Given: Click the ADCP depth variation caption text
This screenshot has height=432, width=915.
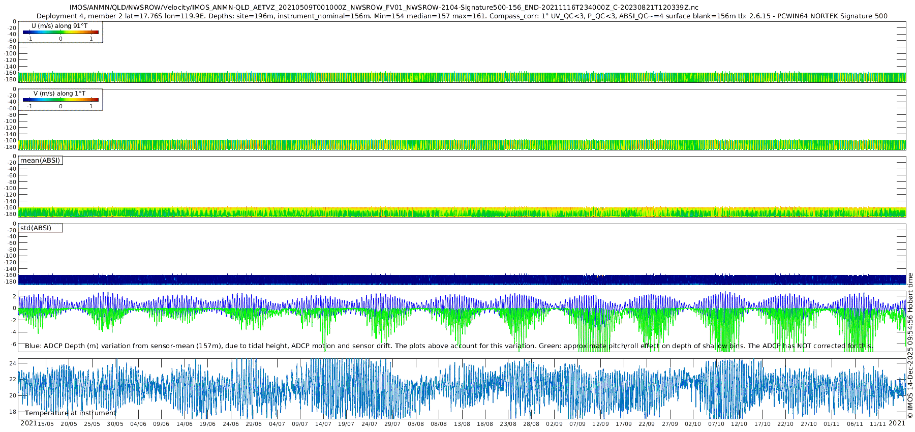Looking at the screenshot, I should 449,346.
